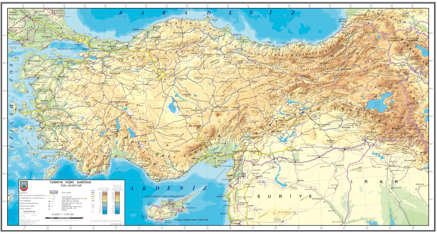Click the İSKENDERUN city label
Viewport: 437px width, 234px height.
tap(228, 166)
